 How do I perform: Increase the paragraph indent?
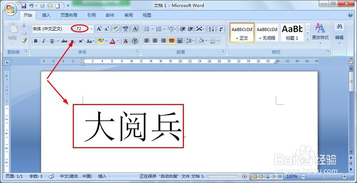190,29
